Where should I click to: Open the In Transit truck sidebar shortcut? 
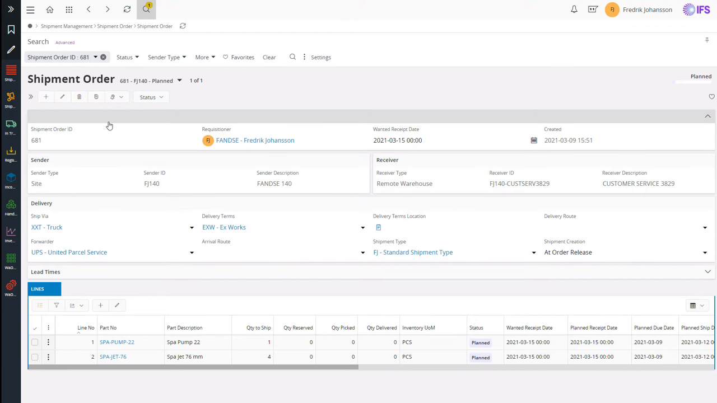click(11, 127)
